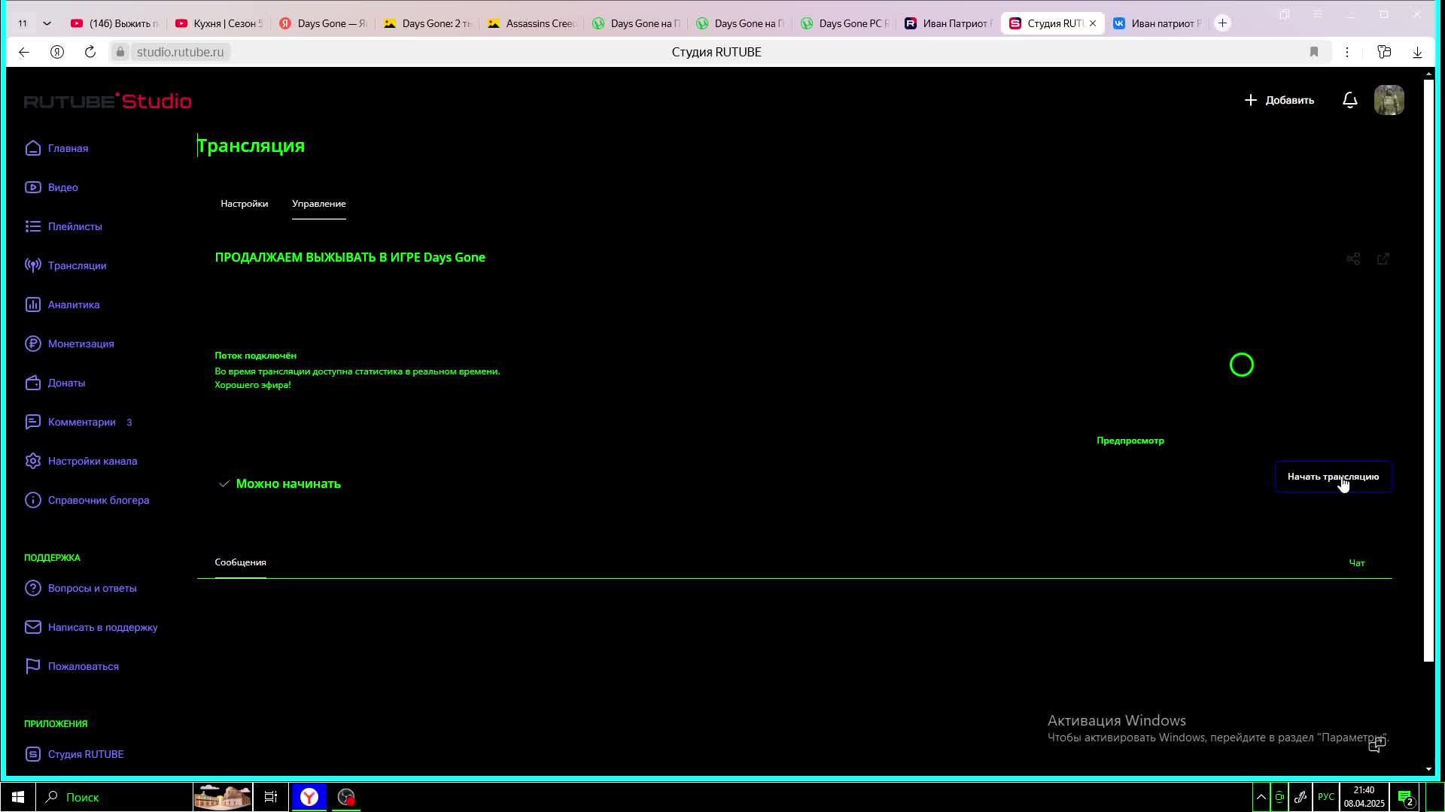Click the studio.rutube.ru address field

point(180,52)
